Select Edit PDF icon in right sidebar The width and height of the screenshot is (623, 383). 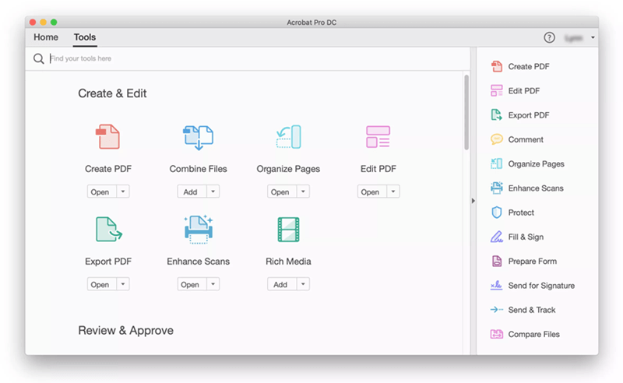497,90
